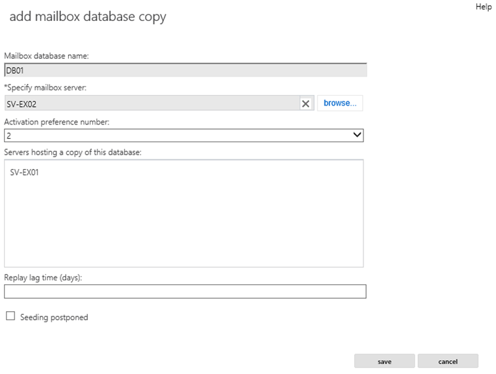496x374 pixels.
Task: Click the DB01 database name field
Action: point(186,70)
